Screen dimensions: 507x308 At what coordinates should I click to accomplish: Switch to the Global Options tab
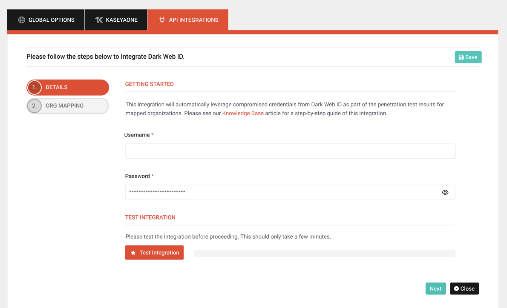46,20
